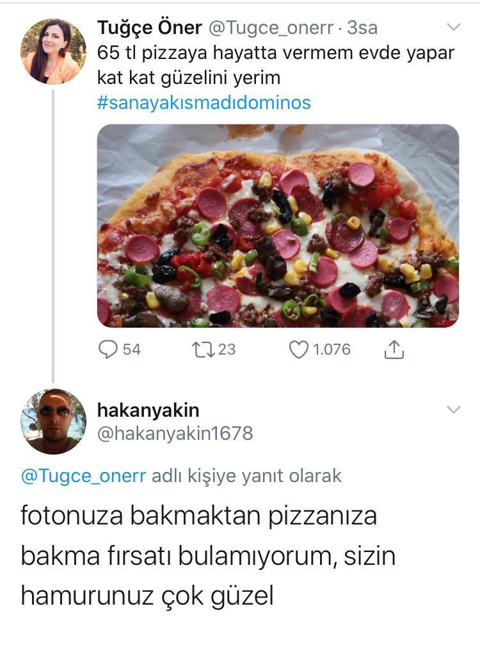The width and height of the screenshot is (480, 645).
Task: Open hakanyakin's profile avatar
Action: tap(53, 421)
